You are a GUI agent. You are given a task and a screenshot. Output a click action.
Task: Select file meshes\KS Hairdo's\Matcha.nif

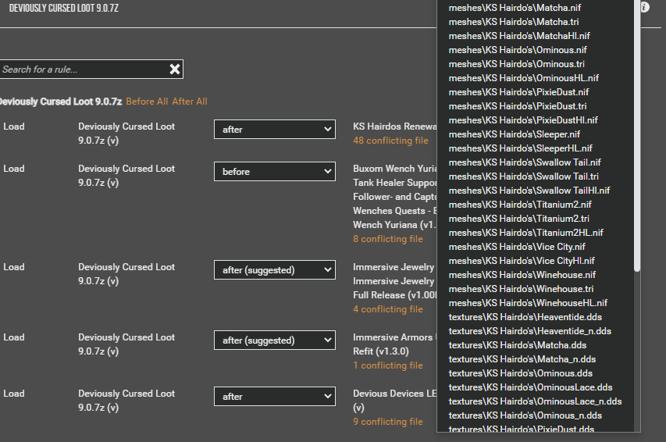(x=515, y=8)
